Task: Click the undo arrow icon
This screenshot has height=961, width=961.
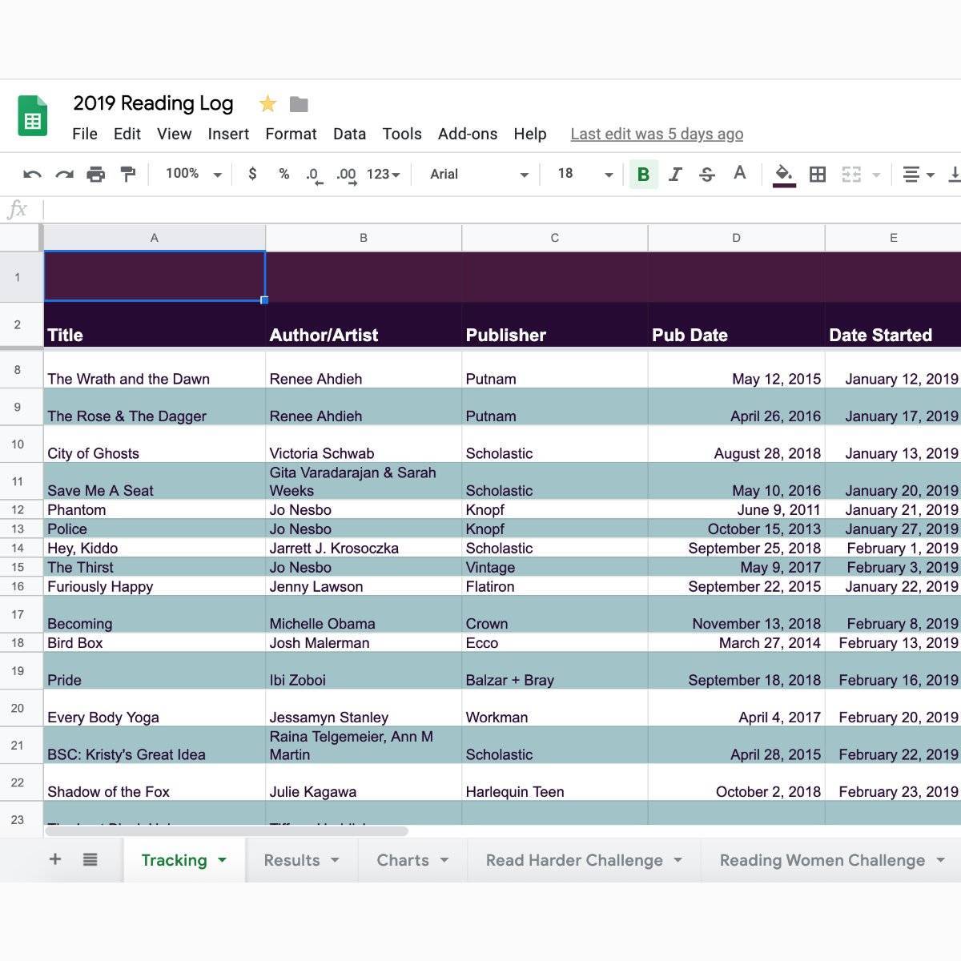Action: click(32, 175)
